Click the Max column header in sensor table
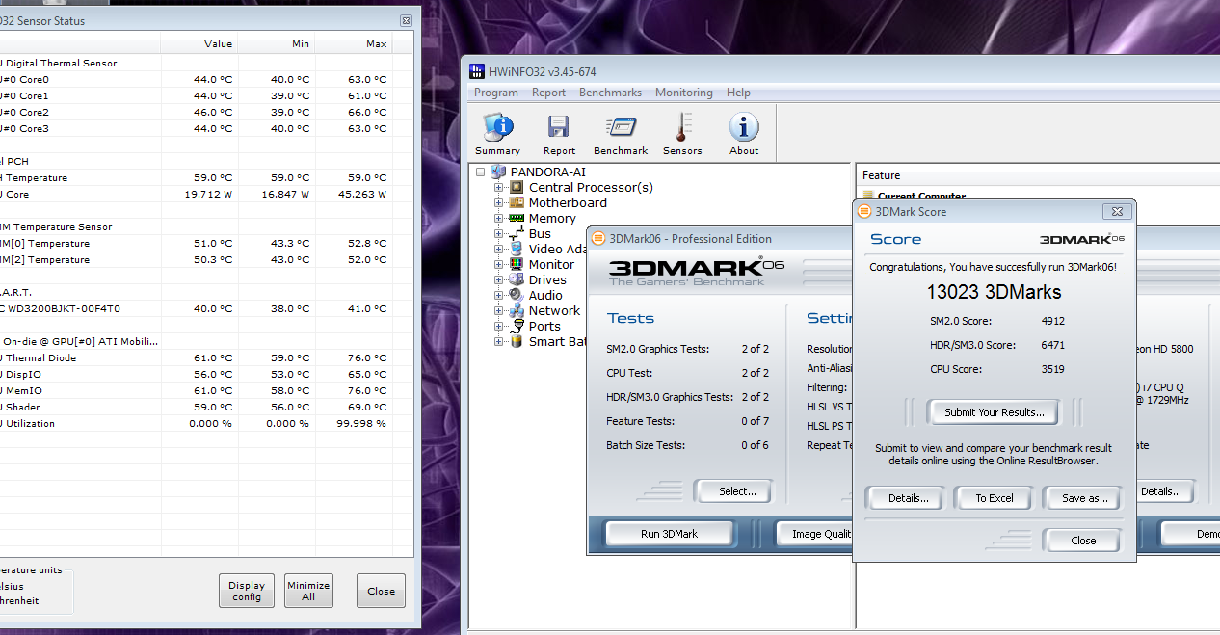Viewport: 1220px width, 635px height. 354,43
